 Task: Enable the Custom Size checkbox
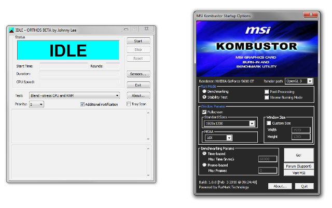pyautogui.click(x=269, y=123)
